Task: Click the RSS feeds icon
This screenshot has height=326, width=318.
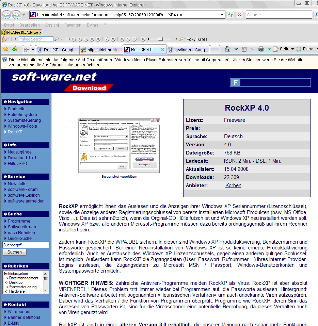Action: [x=244, y=49]
